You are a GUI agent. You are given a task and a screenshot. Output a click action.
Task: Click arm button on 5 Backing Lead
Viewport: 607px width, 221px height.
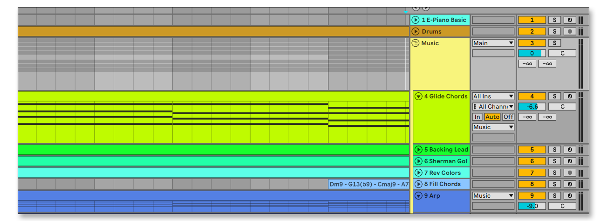569,150
